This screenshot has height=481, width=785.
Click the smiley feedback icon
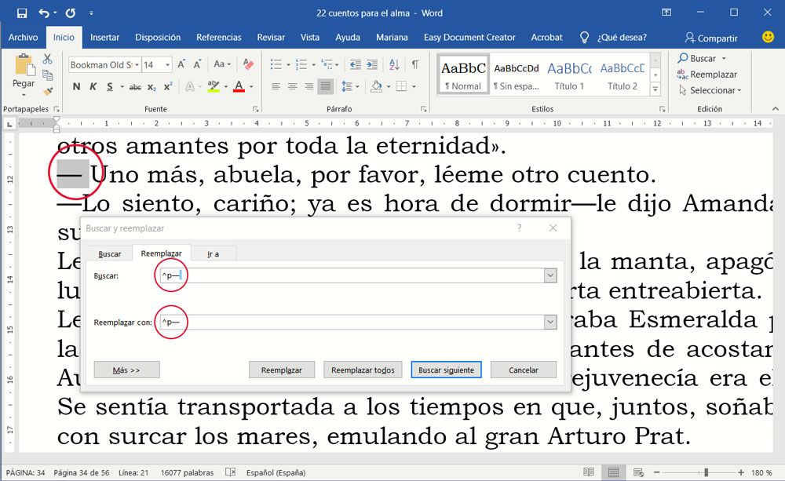point(768,37)
